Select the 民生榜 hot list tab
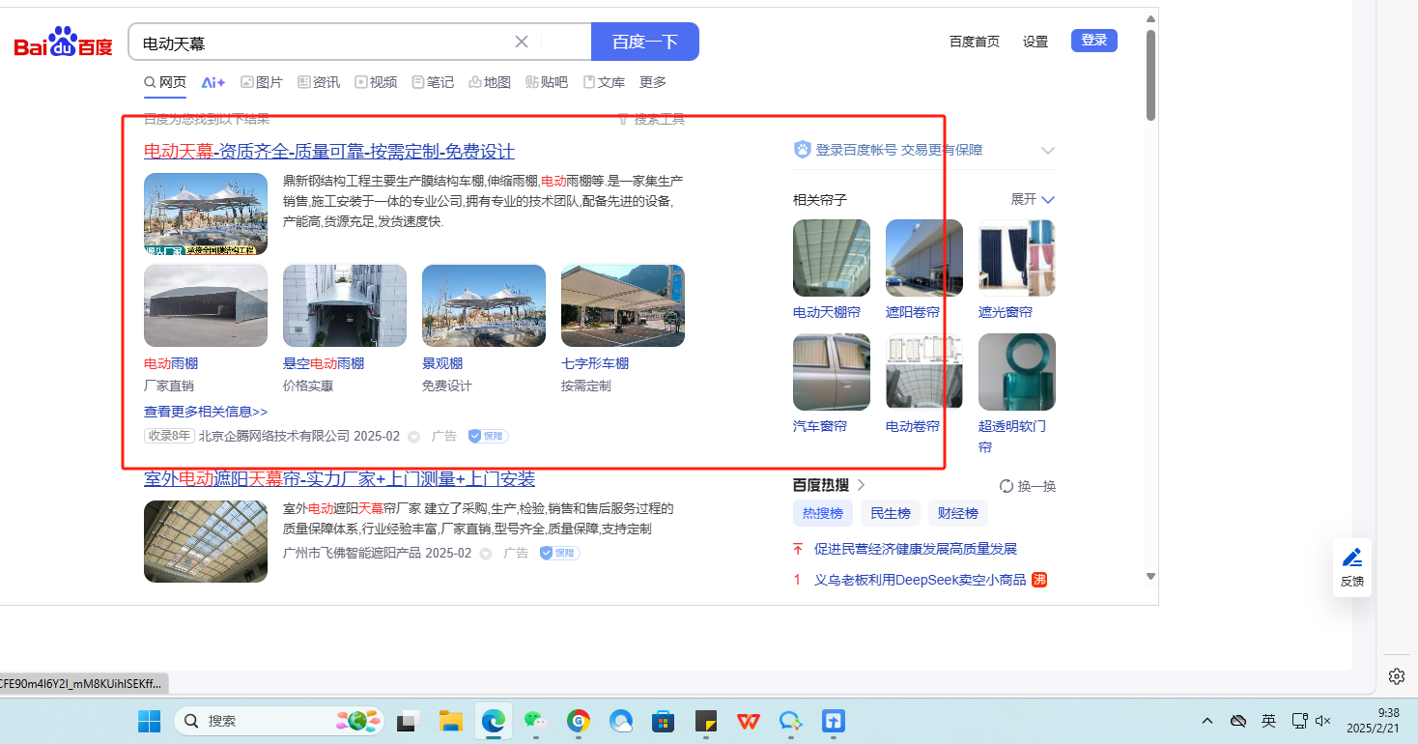The width and height of the screenshot is (1418, 744). (x=891, y=513)
